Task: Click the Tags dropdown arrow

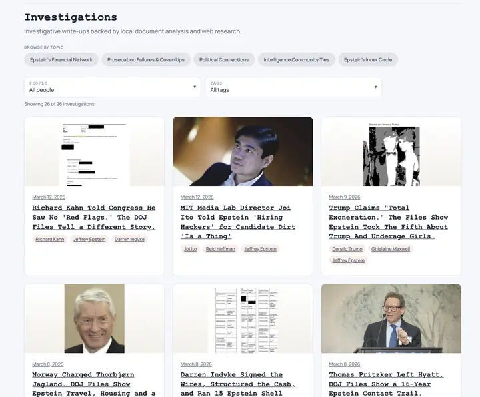Action: [x=375, y=87]
